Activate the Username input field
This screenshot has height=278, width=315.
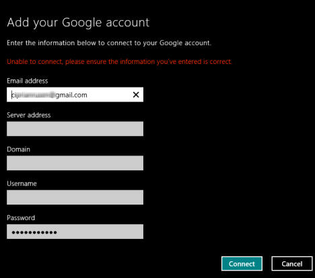click(x=75, y=197)
